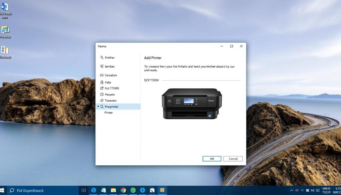
Task: Select the Sertbes sidebar entry
Action: coord(109,66)
